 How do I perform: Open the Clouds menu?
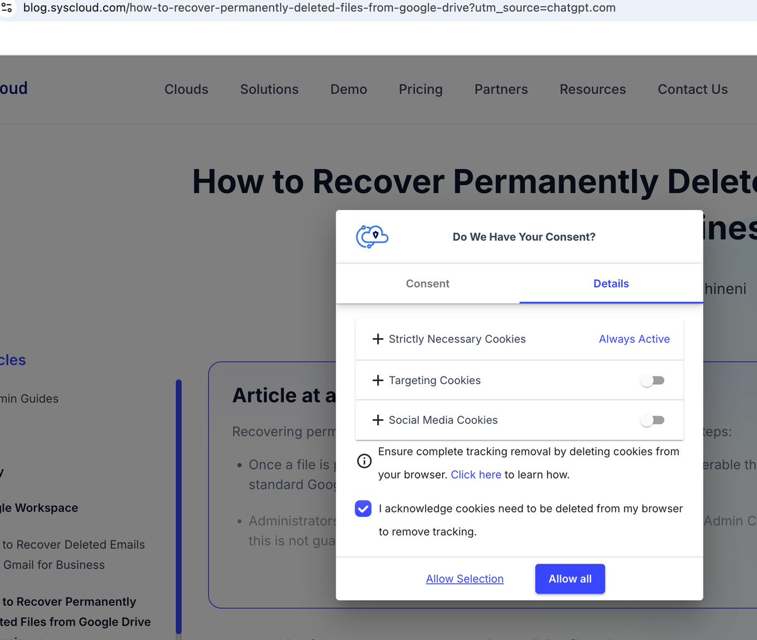click(x=186, y=90)
